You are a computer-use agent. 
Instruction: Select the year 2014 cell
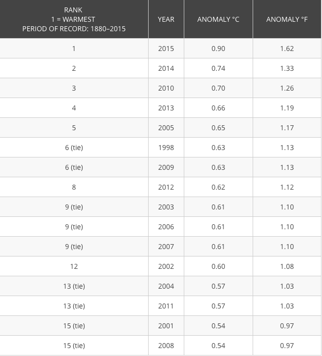click(166, 68)
